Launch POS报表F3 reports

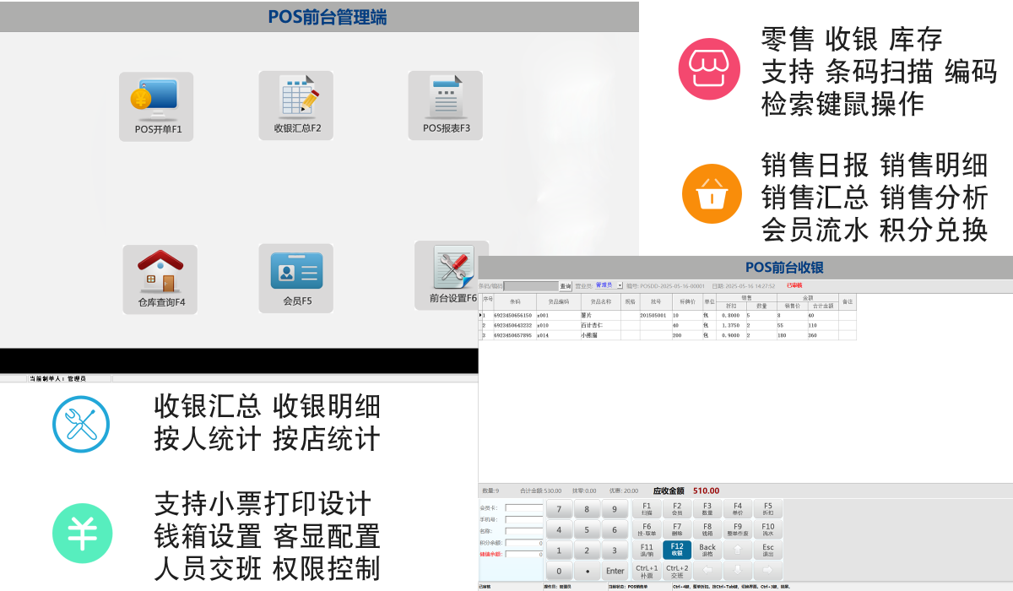click(446, 106)
